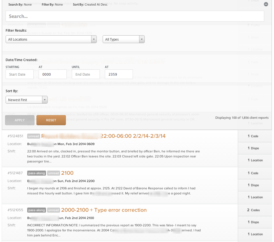Click the Start Date field
Screen dimensions: 274x242
point(20,74)
